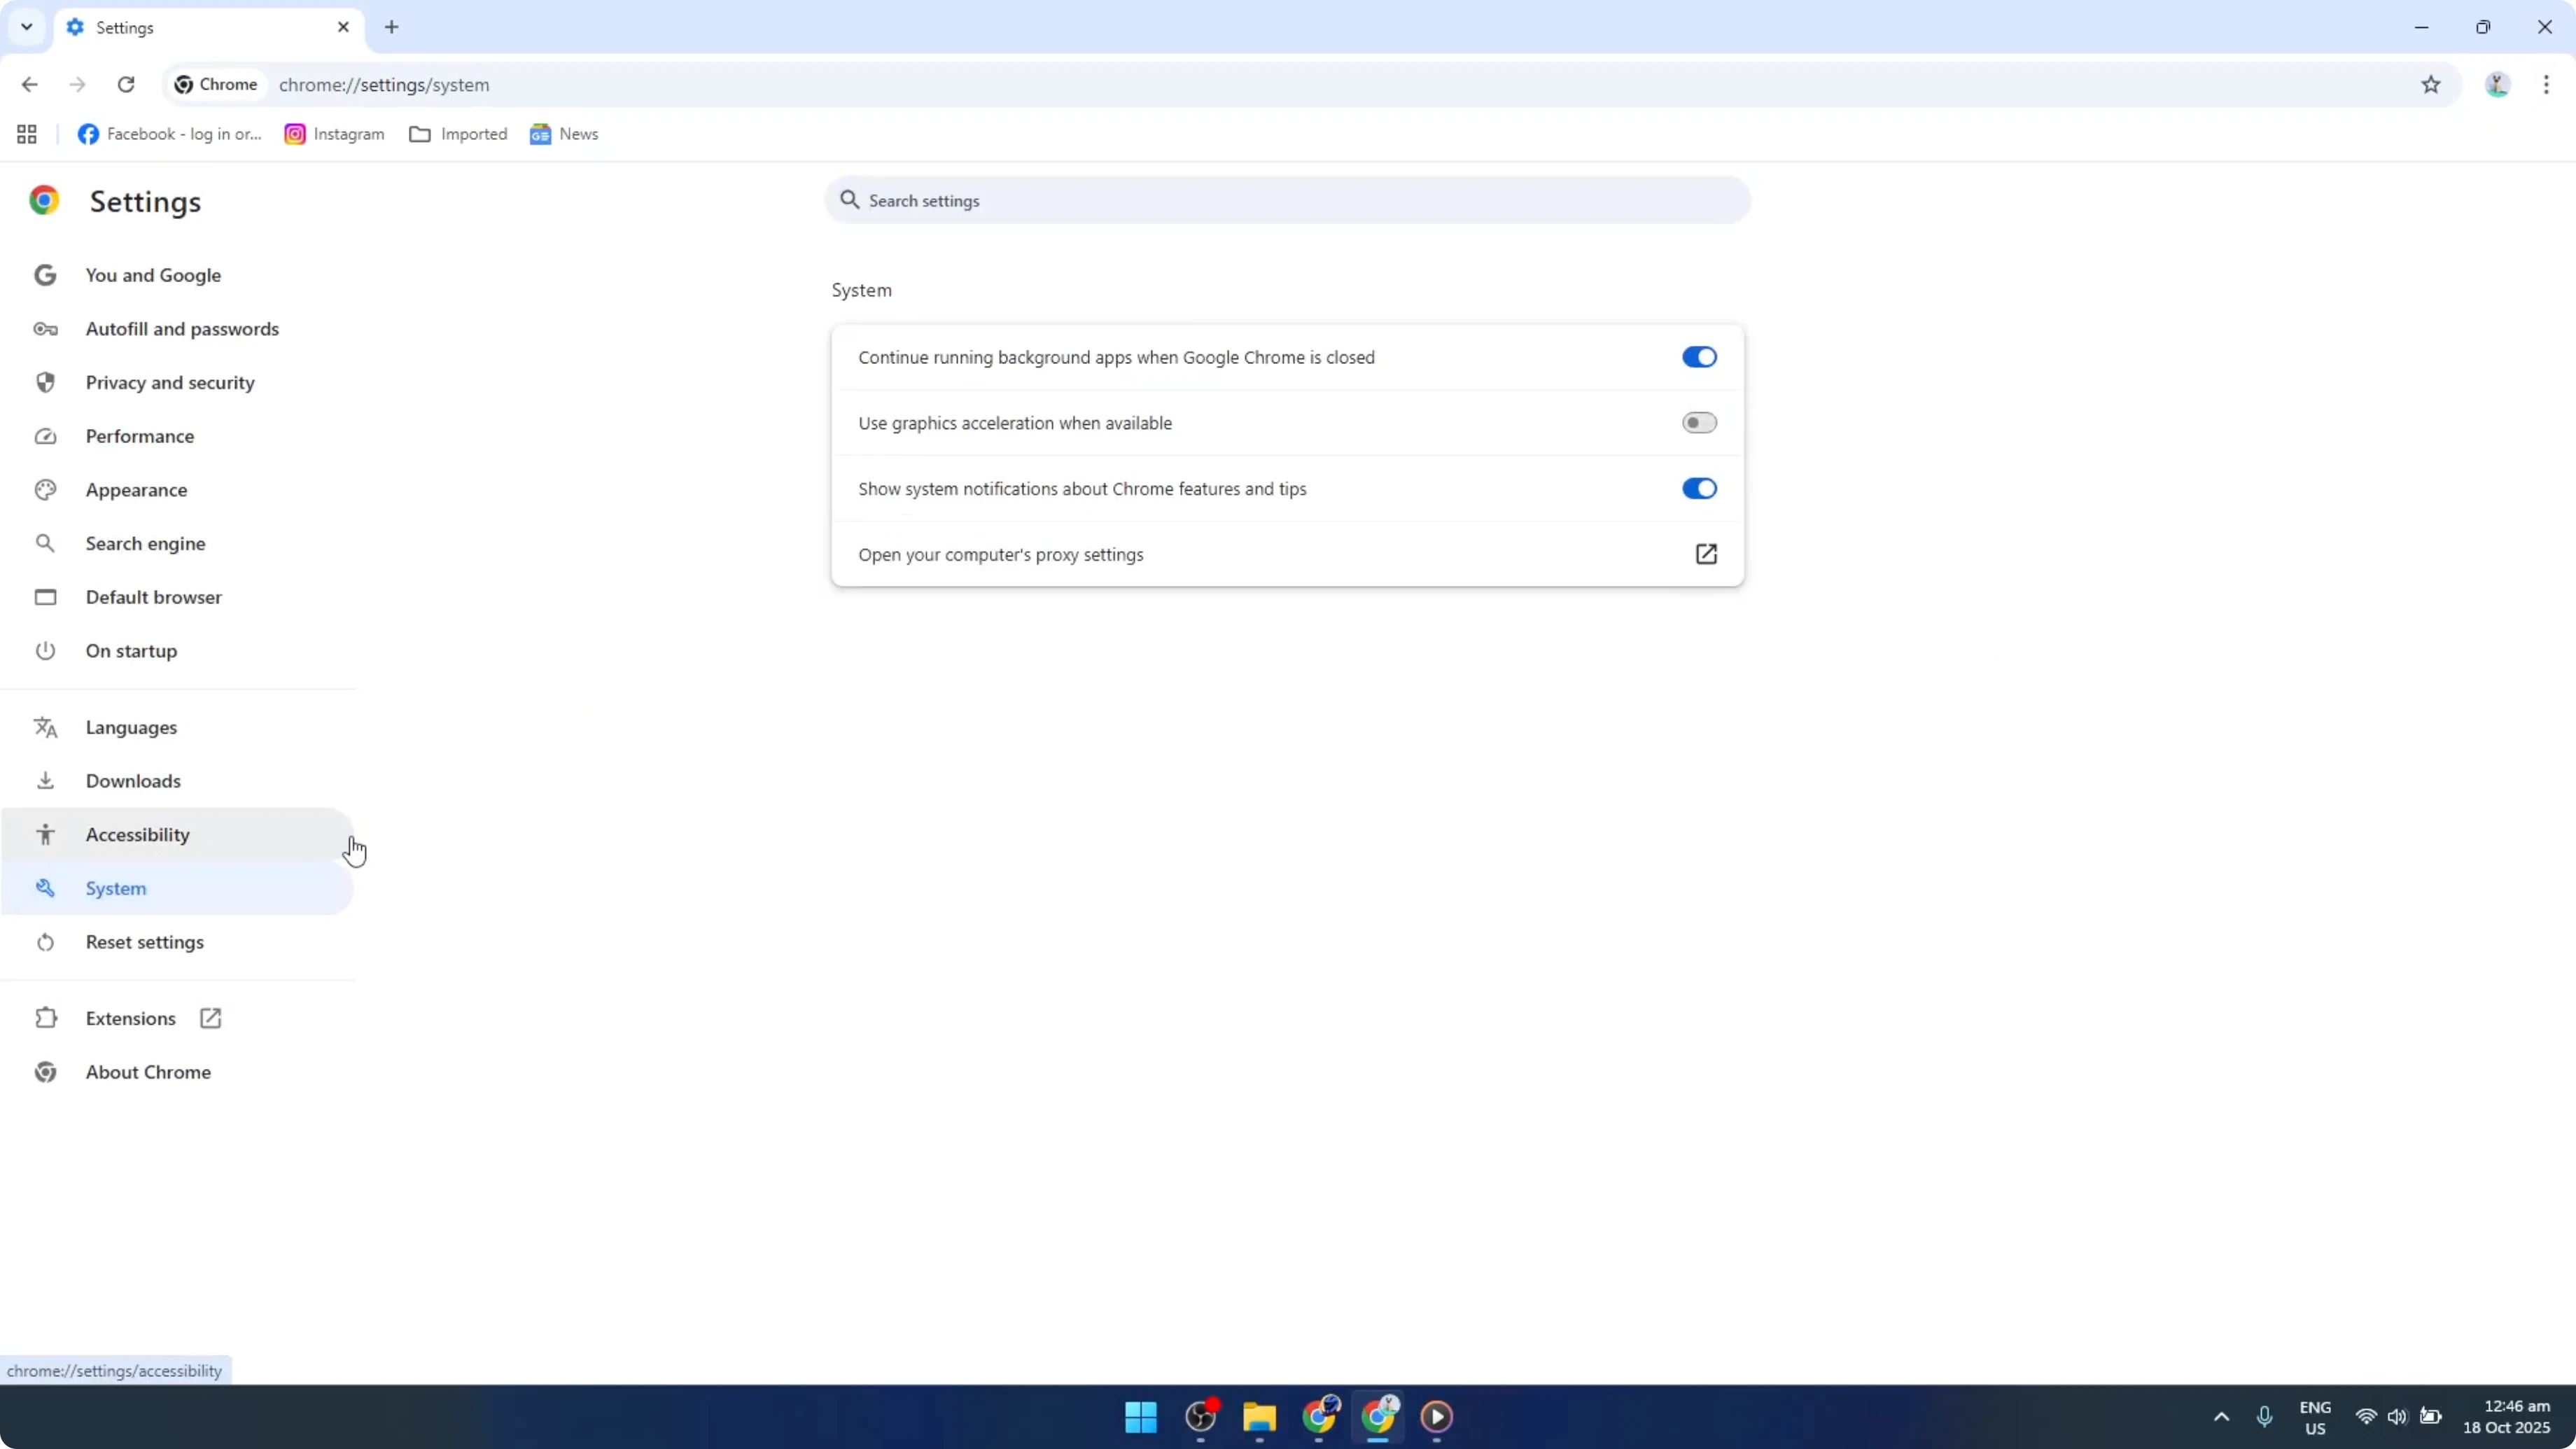Viewport: 2576px width, 1449px height.
Task: Open the tab search dropdown
Action: point(26,27)
